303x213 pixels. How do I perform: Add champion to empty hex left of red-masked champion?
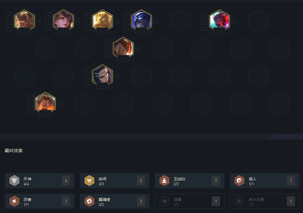180,21
